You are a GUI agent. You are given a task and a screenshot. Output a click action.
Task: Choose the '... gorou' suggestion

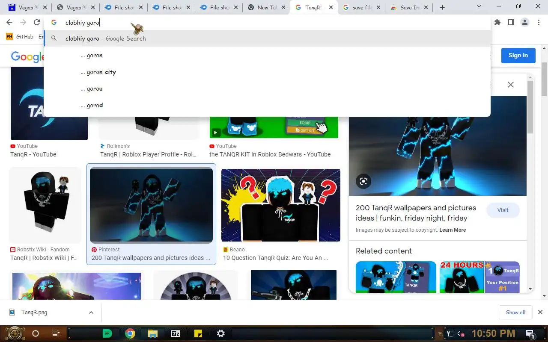coord(267,88)
